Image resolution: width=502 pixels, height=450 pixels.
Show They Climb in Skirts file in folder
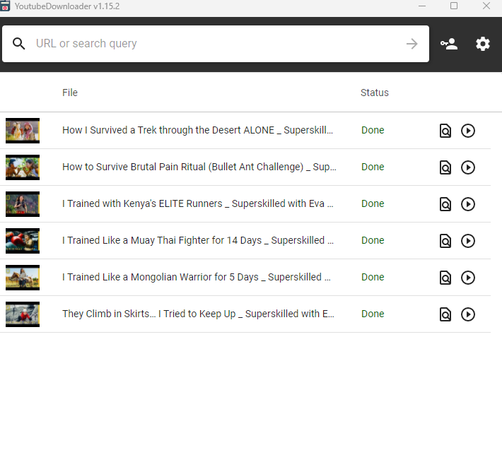pyautogui.click(x=445, y=314)
